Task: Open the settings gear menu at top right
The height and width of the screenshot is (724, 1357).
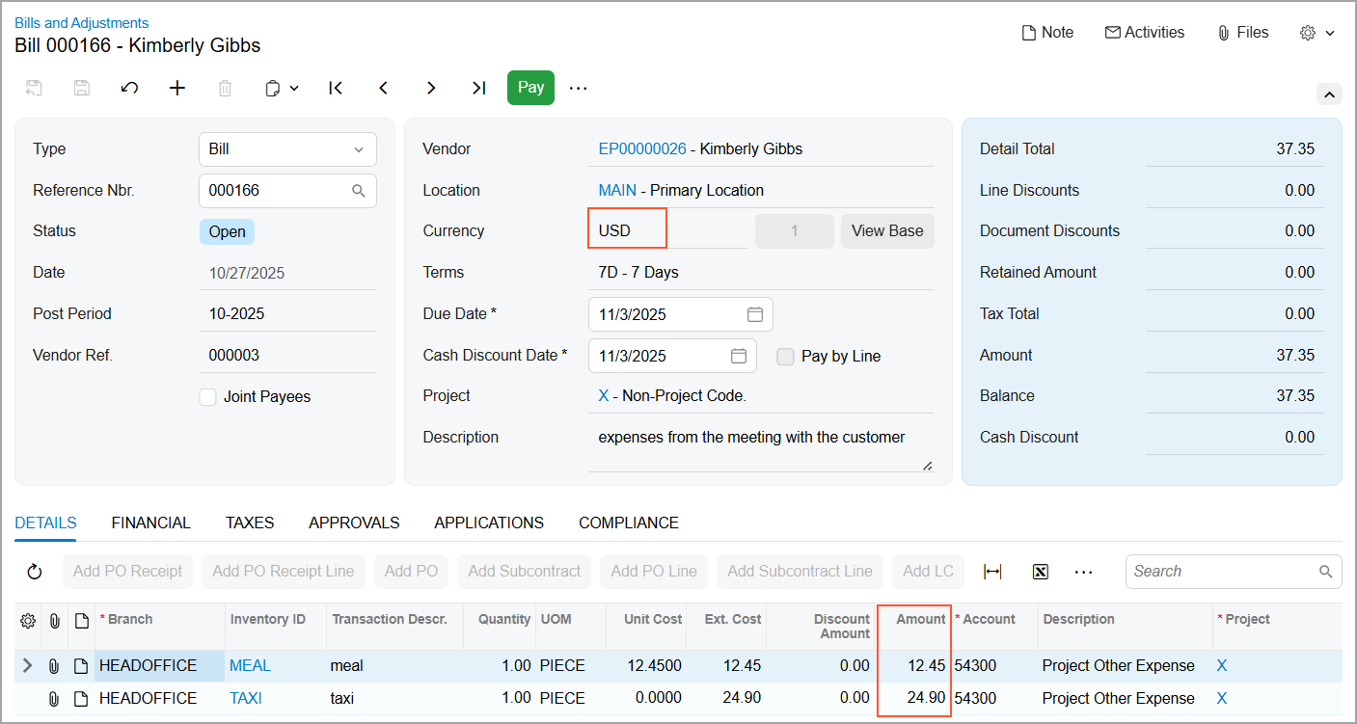Action: tap(1316, 33)
